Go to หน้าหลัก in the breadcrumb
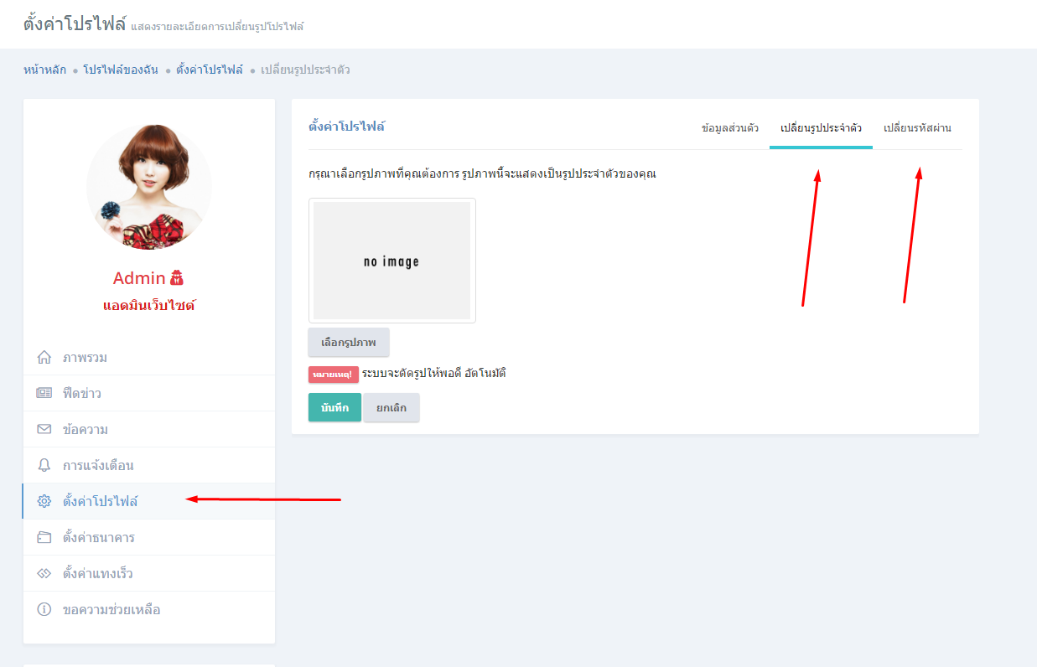Image resolution: width=1037 pixels, height=667 pixels. pos(44,70)
